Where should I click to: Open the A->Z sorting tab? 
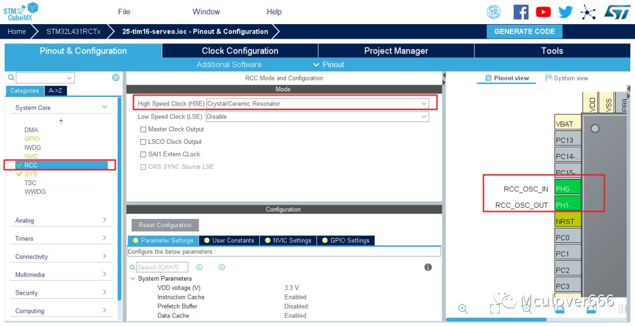coord(55,90)
